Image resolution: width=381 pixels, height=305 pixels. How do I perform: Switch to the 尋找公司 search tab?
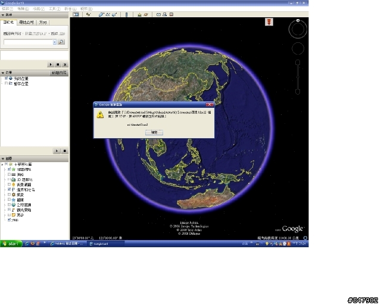point(26,23)
